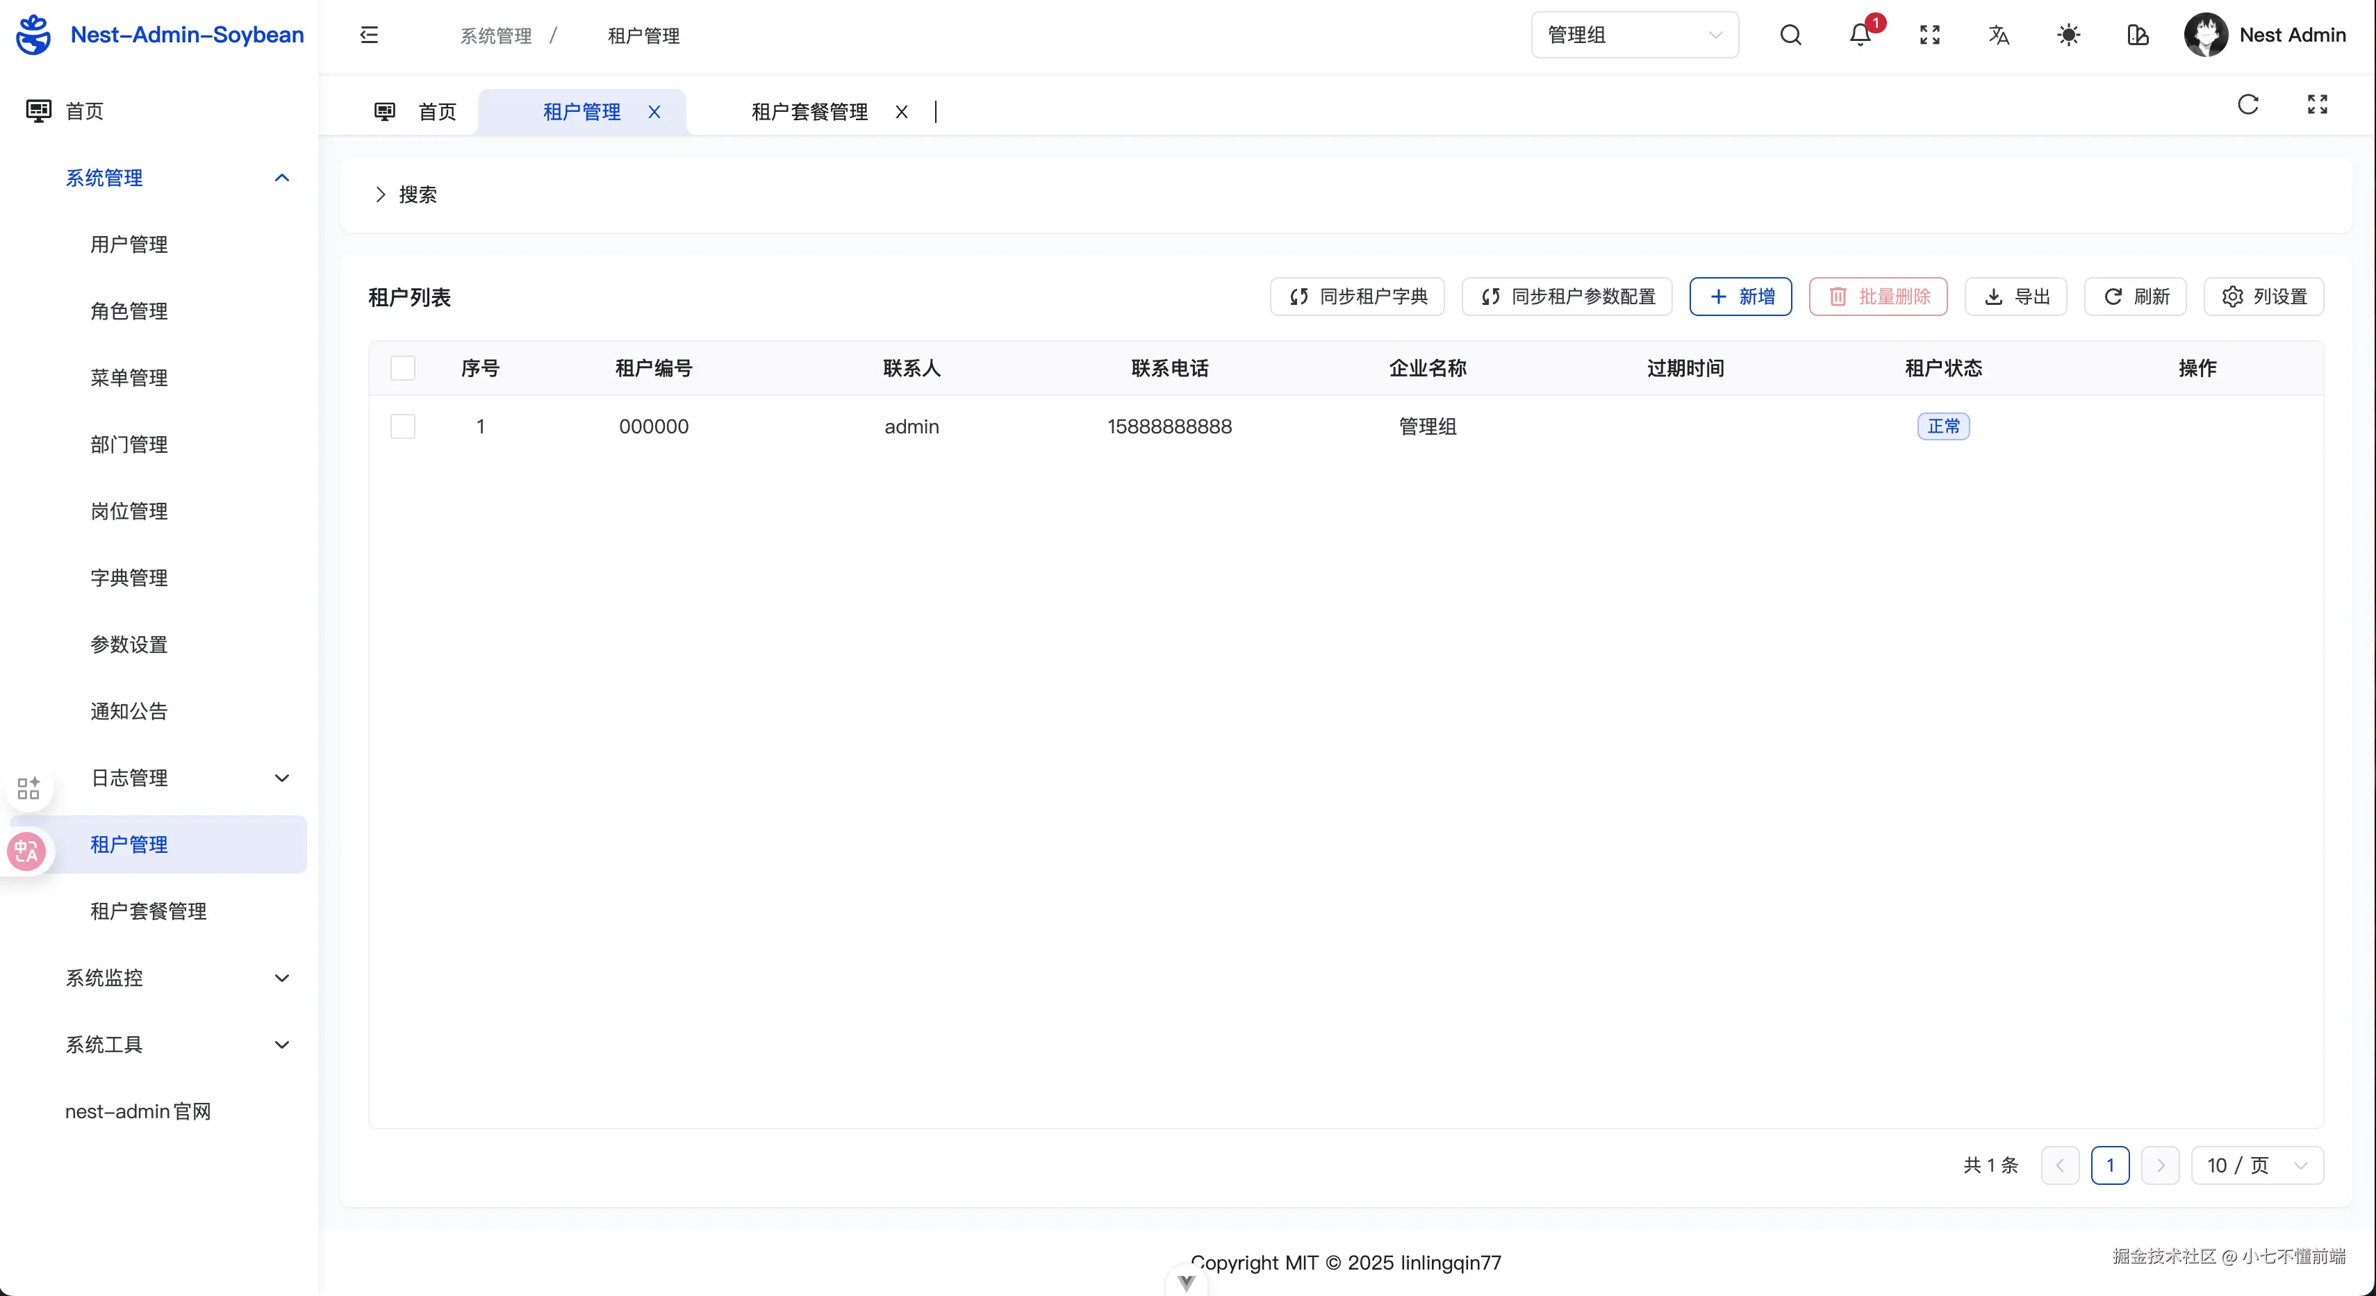Maximize content area via tab-bar expand icon
Viewport: 2376px width, 1296px height.
(x=2317, y=104)
